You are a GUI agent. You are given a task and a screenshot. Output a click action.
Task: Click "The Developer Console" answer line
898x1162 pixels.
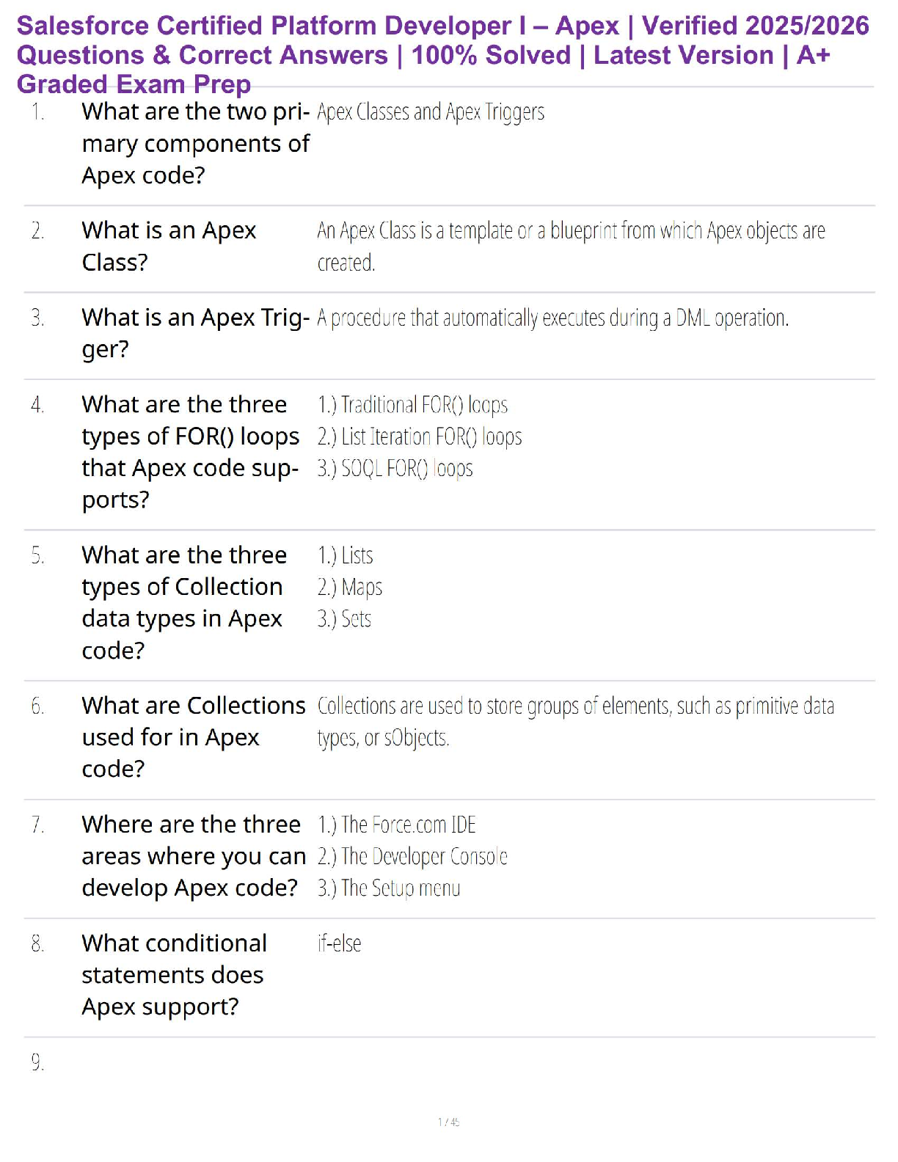point(412,857)
